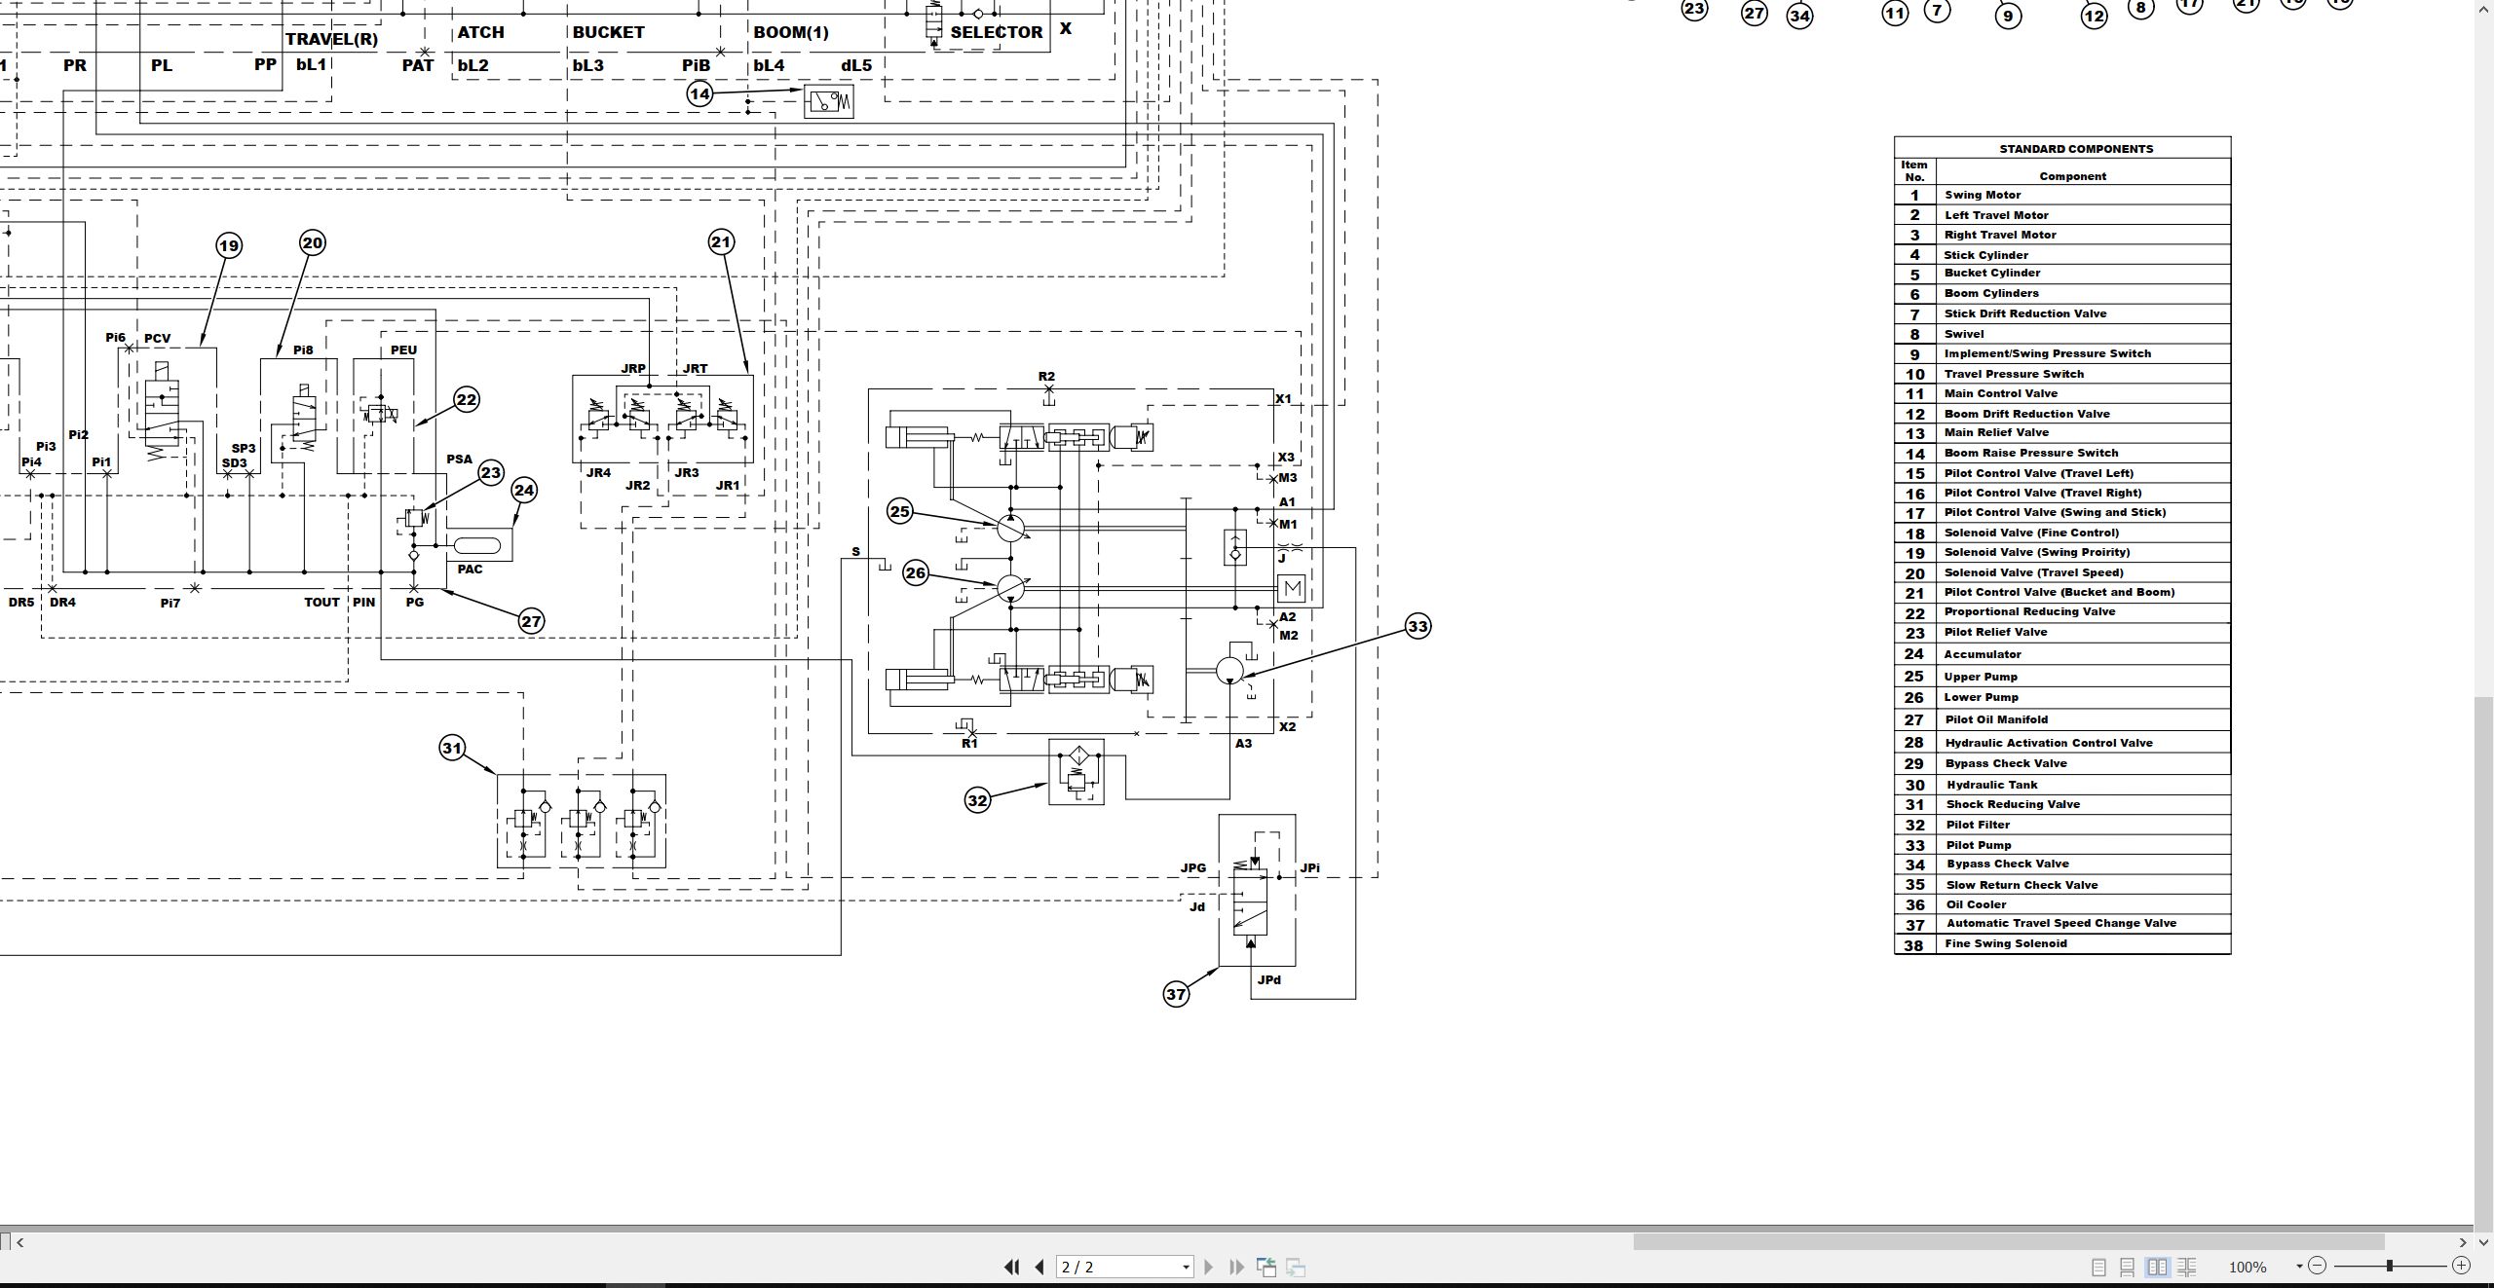Viewport: 2494px width, 1288px height.
Task: Switch to continuous page layout
Action: pyautogui.click(x=2128, y=1267)
